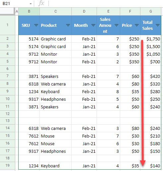Click the formula bar fx field
Viewport: 163px width, 171px height.
pos(106,4)
